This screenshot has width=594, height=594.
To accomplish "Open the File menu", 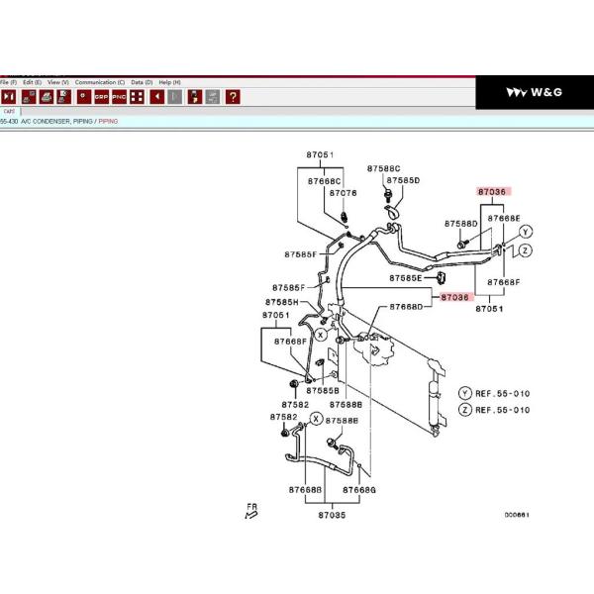I will 8,82.
